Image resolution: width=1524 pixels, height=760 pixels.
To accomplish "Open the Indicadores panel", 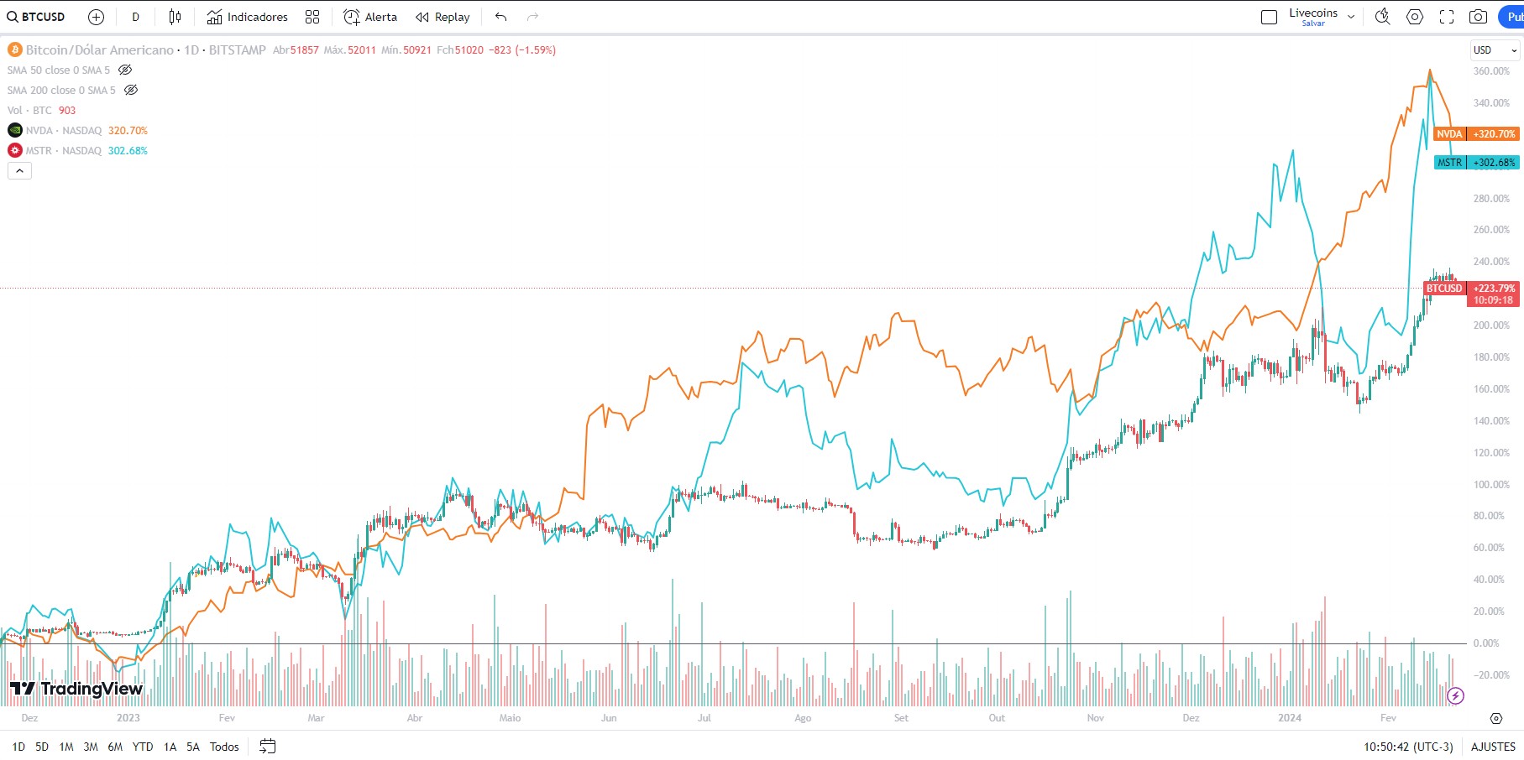I will click(247, 17).
